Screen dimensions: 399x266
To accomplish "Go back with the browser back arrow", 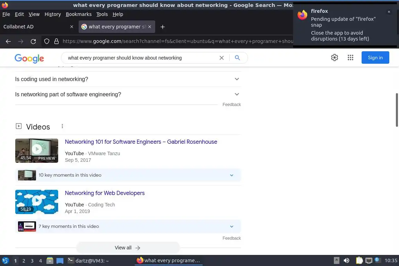I will tap(8, 41).
